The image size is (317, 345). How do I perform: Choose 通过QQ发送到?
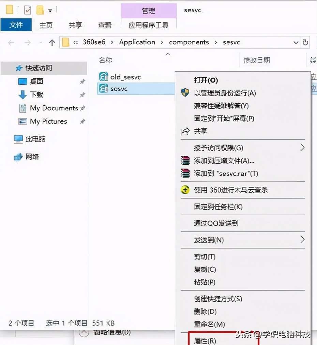216,223
